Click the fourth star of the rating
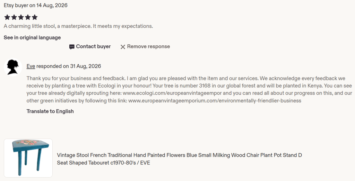This screenshot has width=355, height=181. (28, 17)
